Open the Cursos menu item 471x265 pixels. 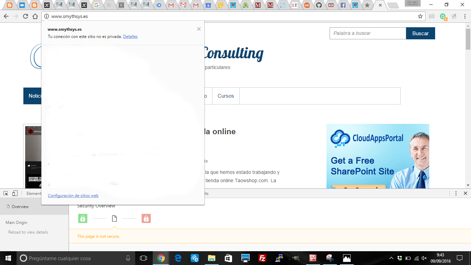point(226,96)
